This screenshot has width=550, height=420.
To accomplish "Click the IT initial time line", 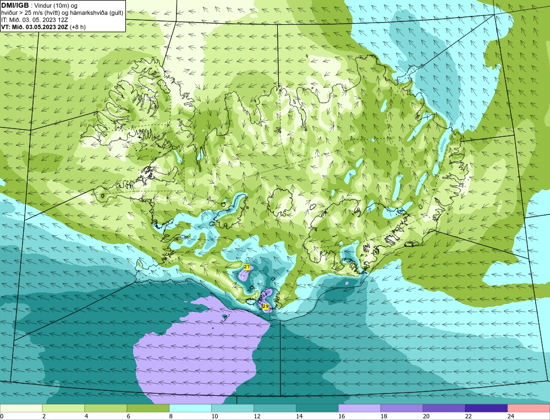I will pyautogui.click(x=34, y=20).
